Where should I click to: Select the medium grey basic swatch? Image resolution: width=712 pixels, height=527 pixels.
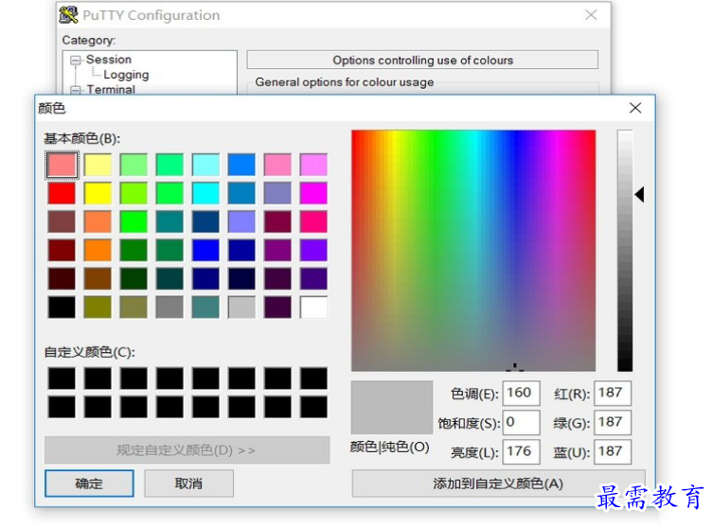[169, 307]
